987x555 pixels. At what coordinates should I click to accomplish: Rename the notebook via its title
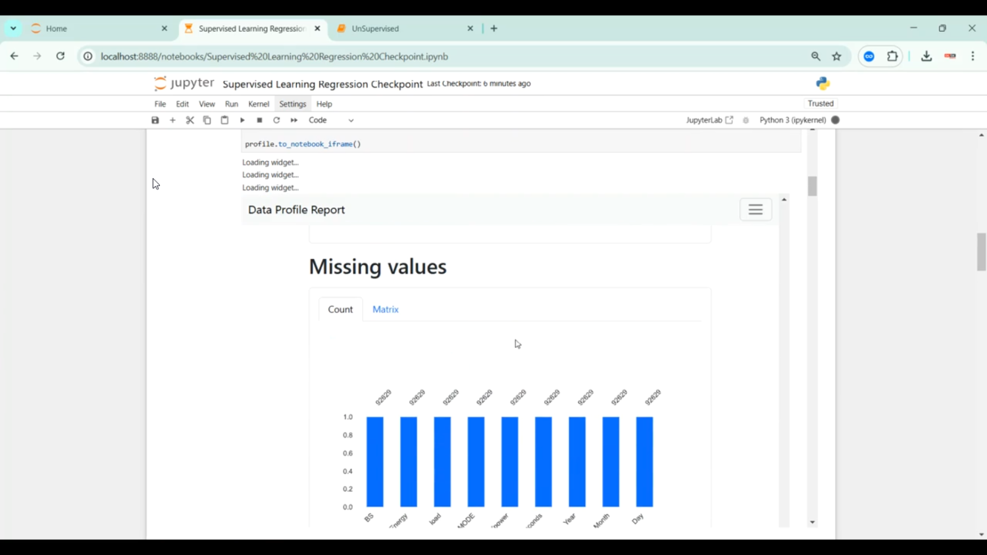click(322, 84)
